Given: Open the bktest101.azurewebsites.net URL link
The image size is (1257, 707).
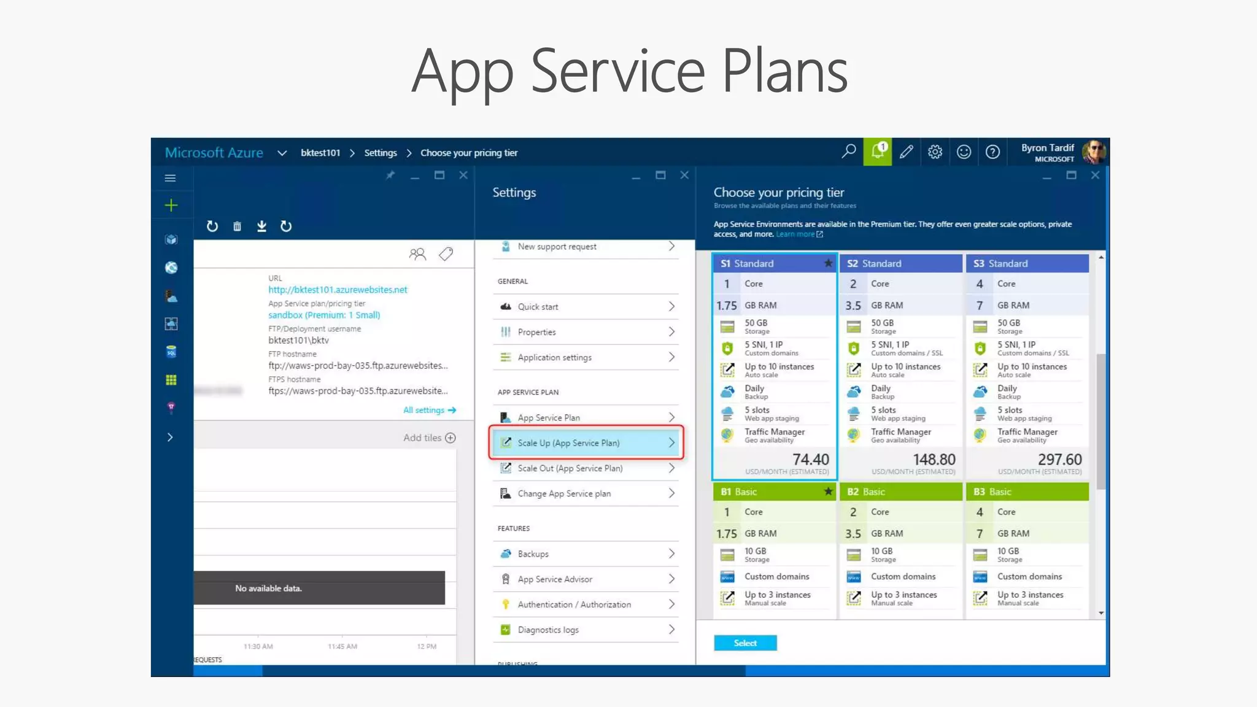Looking at the screenshot, I should coord(338,290).
